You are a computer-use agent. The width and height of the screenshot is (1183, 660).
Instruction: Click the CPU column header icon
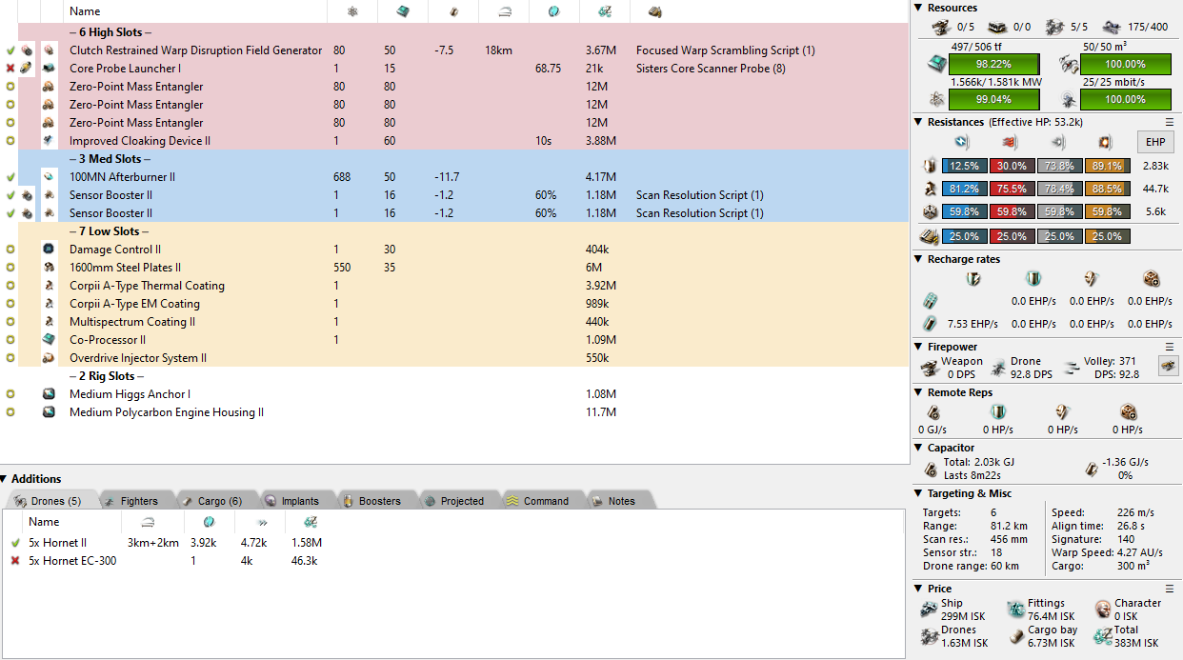(x=403, y=11)
